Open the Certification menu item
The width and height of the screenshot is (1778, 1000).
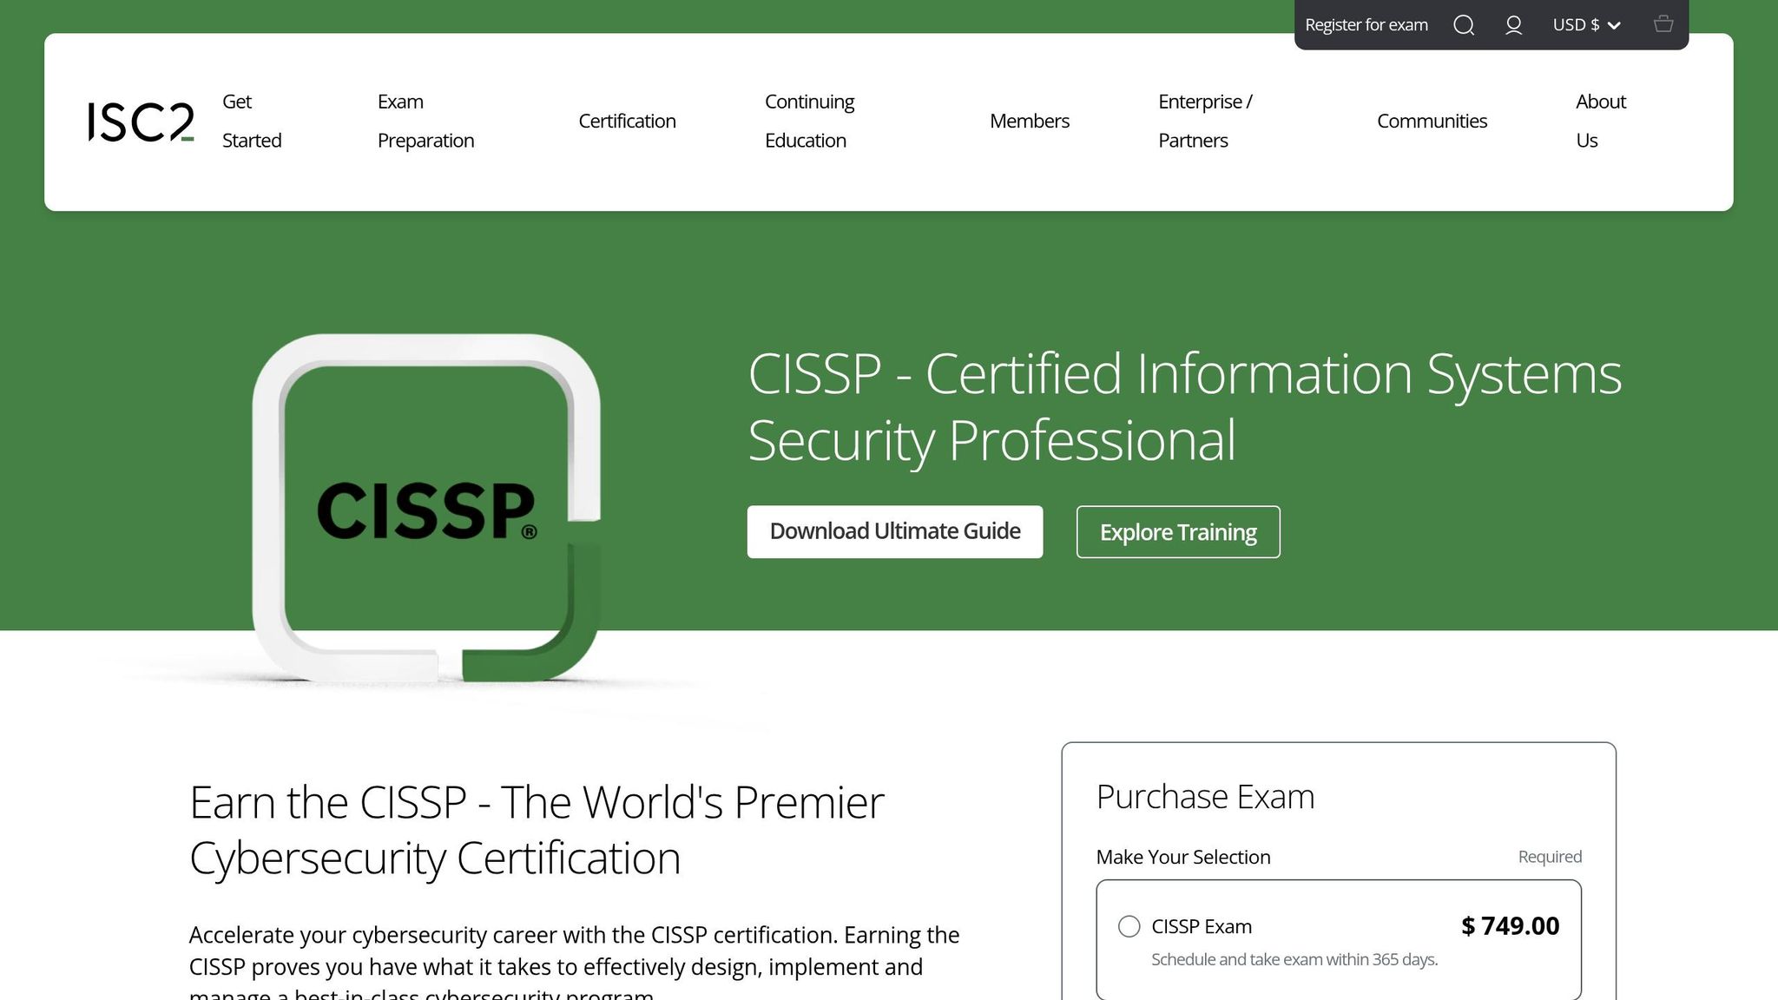pyautogui.click(x=627, y=121)
